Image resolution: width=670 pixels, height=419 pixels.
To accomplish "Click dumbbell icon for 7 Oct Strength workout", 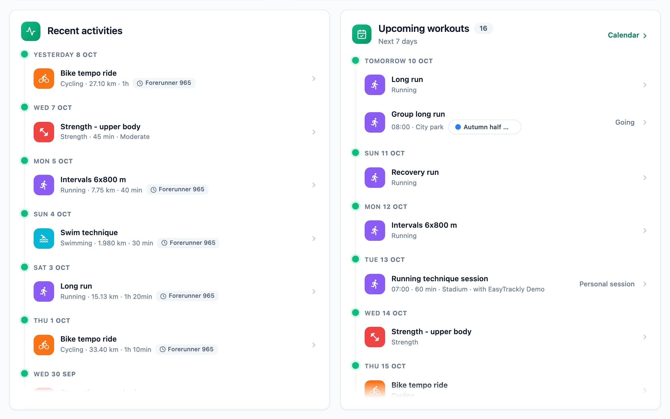I will tap(44, 132).
